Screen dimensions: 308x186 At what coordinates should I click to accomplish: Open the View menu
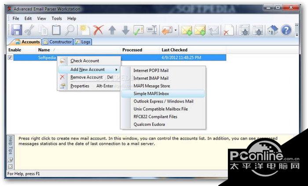[41, 18]
